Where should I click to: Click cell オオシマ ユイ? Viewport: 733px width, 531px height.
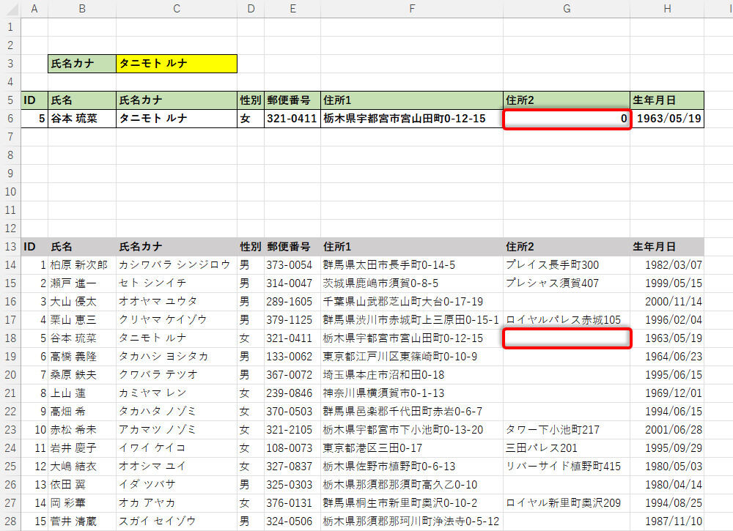pos(177,466)
